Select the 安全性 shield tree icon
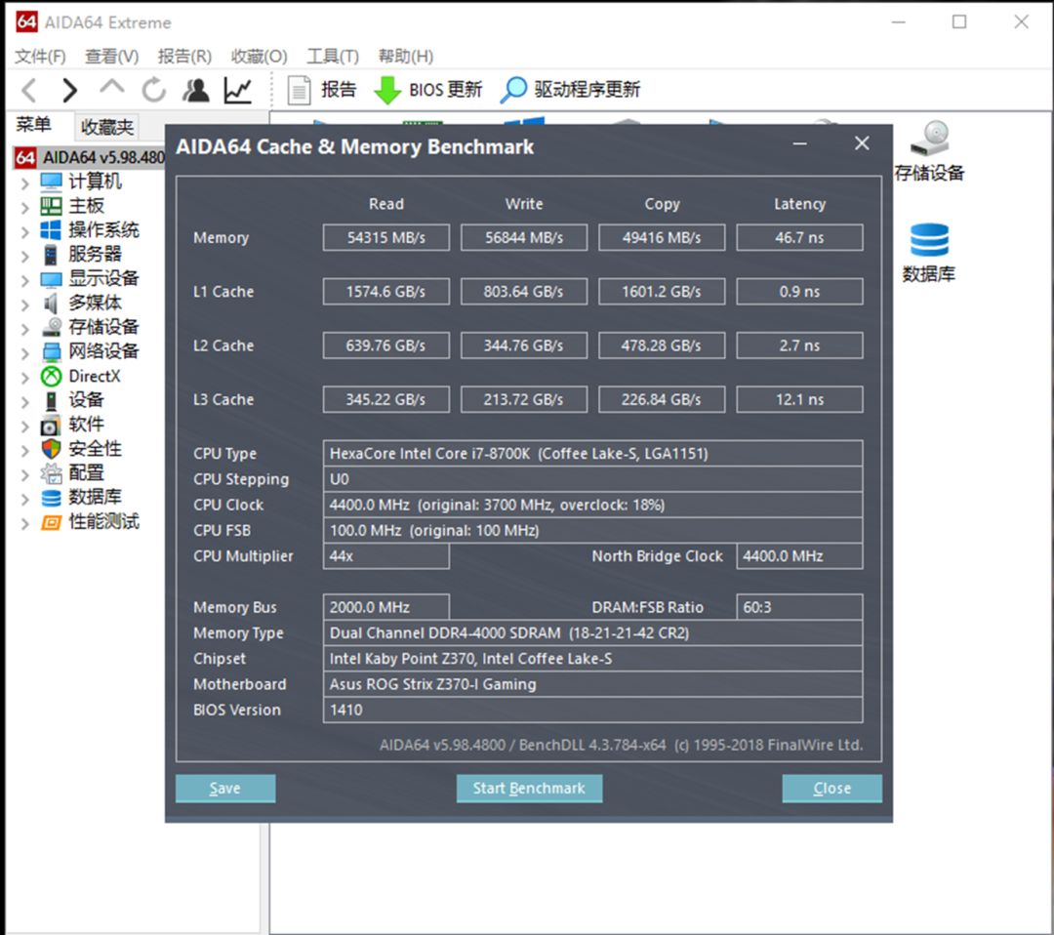The width and height of the screenshot is (1054, 935). [51, 449]
